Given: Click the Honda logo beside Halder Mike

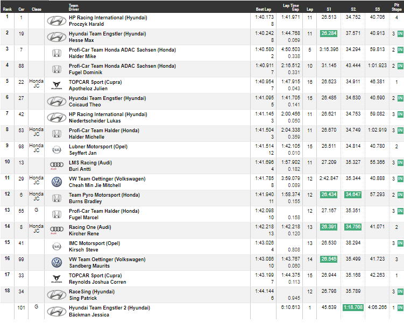Looking at the screenshot, I should [x=56, y=53].
